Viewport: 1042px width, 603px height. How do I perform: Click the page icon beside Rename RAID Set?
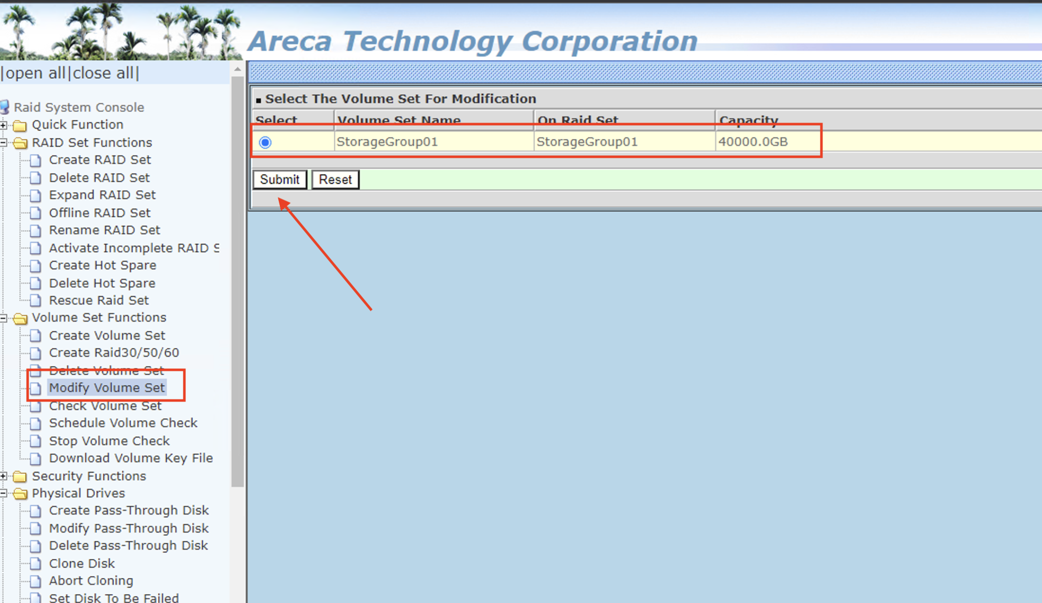pyautogui.click(x=36, y=231)
